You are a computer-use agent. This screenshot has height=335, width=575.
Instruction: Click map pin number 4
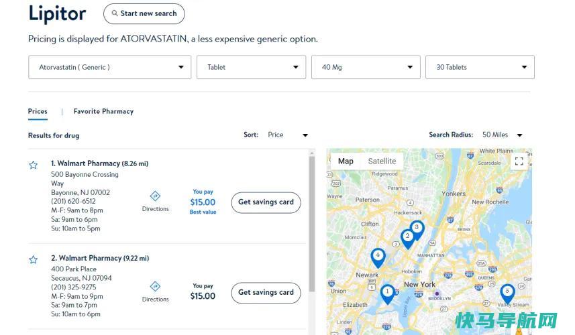378,257
